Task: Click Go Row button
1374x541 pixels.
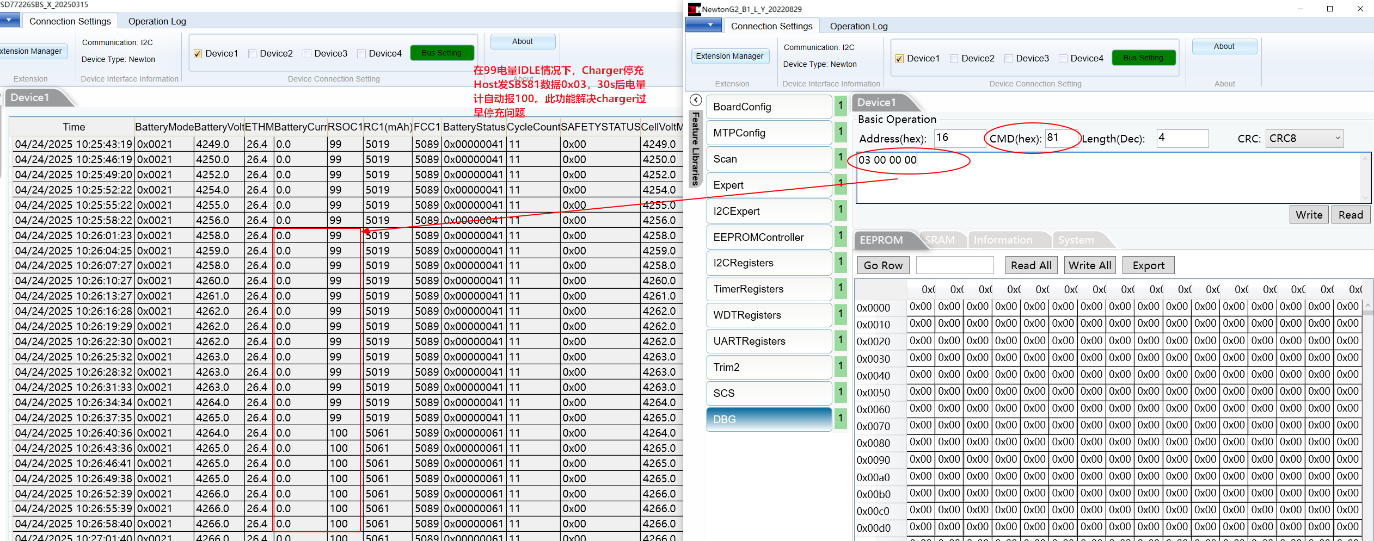Action: pos(883,265)
